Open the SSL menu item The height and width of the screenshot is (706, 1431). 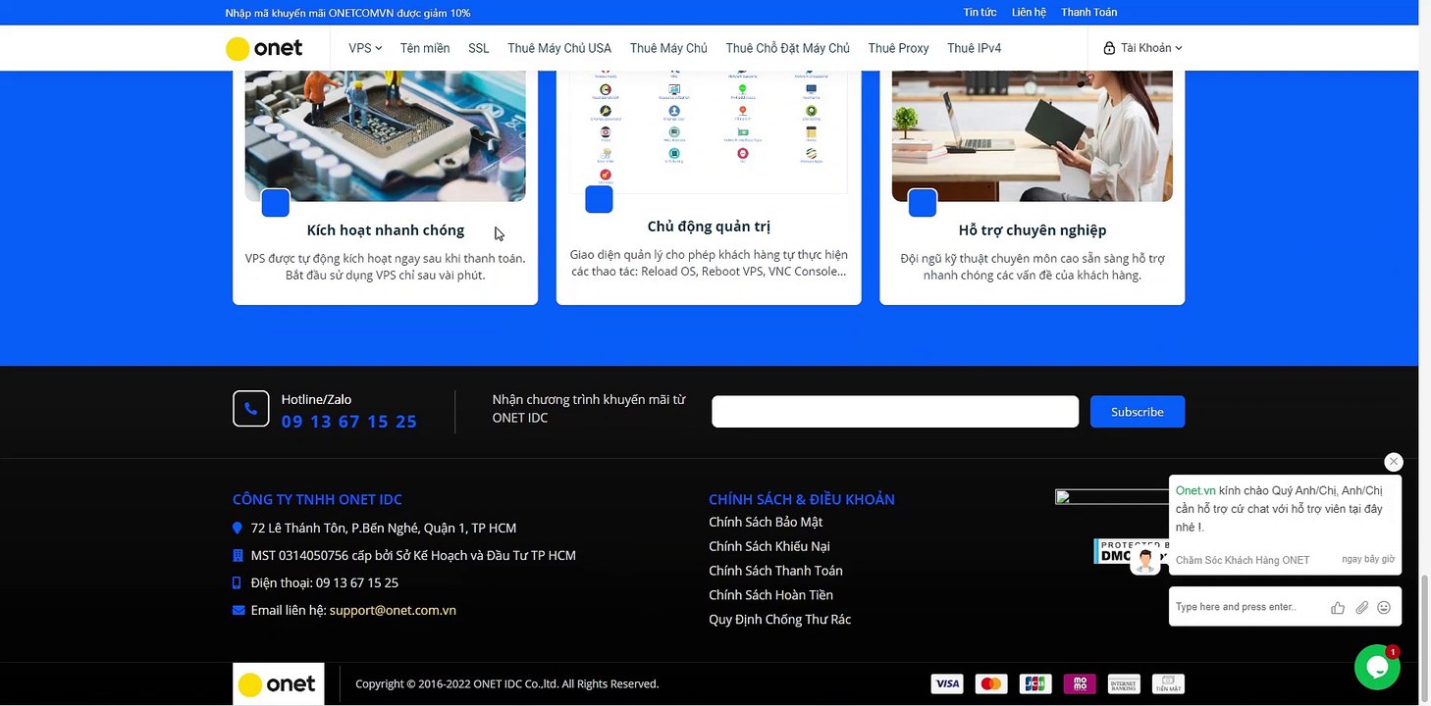point(479,48)
